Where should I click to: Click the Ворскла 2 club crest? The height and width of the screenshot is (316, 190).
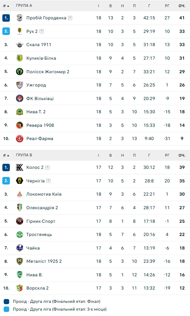20,288
